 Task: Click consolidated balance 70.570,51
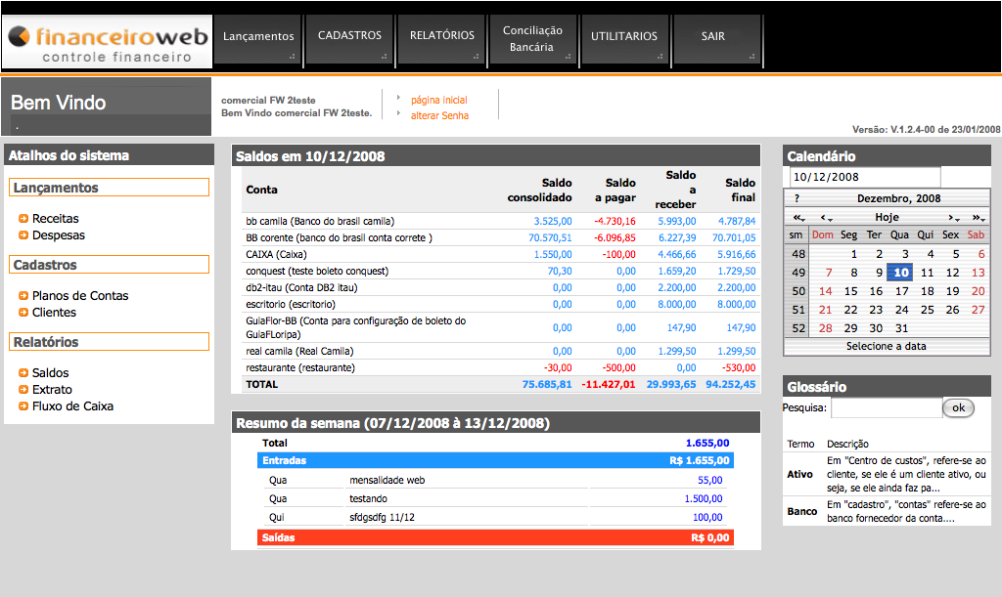tap(550, 237)
